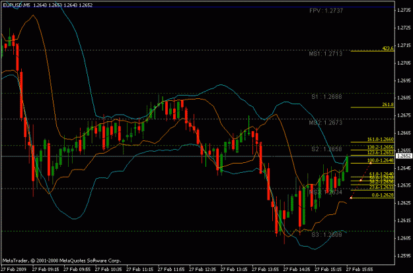Screen dimensions: 413x273
Task: Click 1.2725 on the price axis
Action: tap(404, 28)
